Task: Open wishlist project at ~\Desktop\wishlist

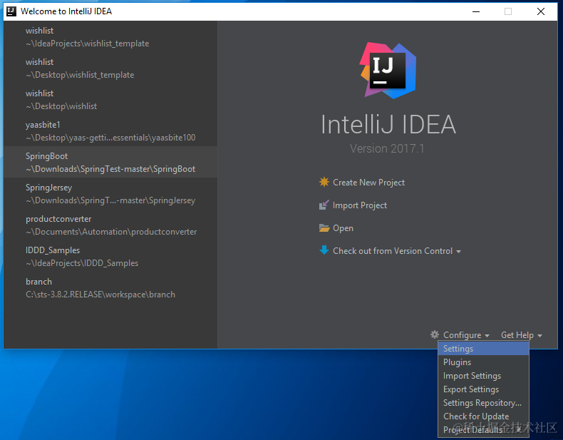Action: tap(110, 99)
